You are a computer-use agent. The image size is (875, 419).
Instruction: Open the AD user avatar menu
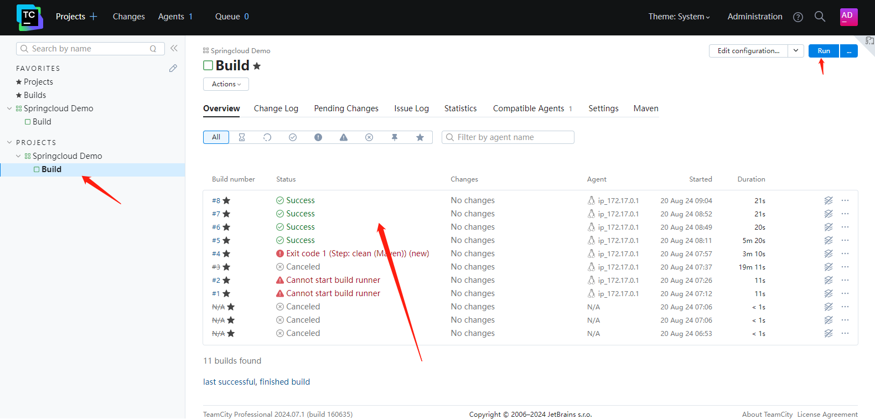coord(848,17)
